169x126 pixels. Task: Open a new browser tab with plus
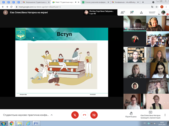(x=143, y=2)
